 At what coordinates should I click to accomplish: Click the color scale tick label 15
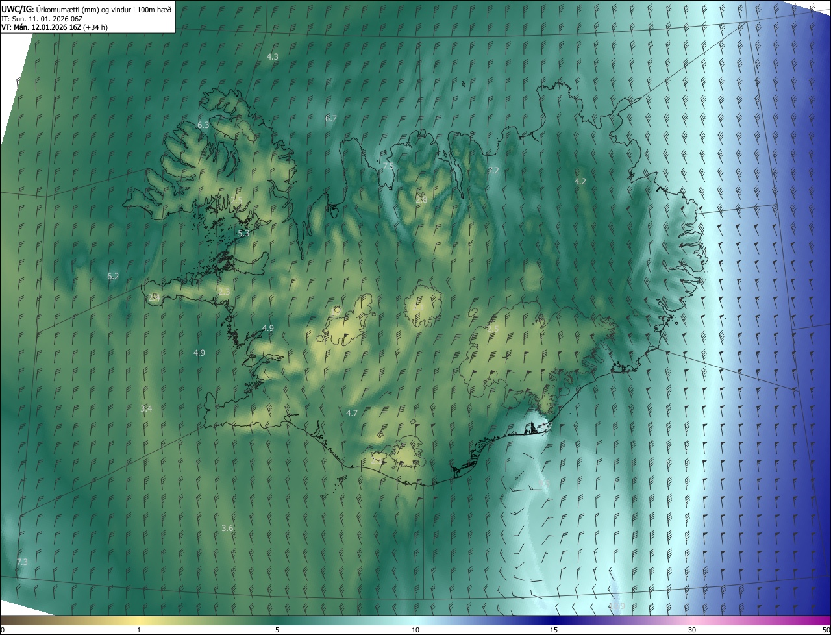pyautogui.click(x=554, y=630)
